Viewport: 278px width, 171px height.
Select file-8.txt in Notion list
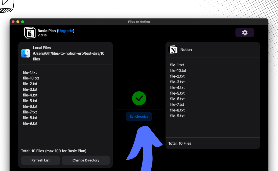point(177,110)
